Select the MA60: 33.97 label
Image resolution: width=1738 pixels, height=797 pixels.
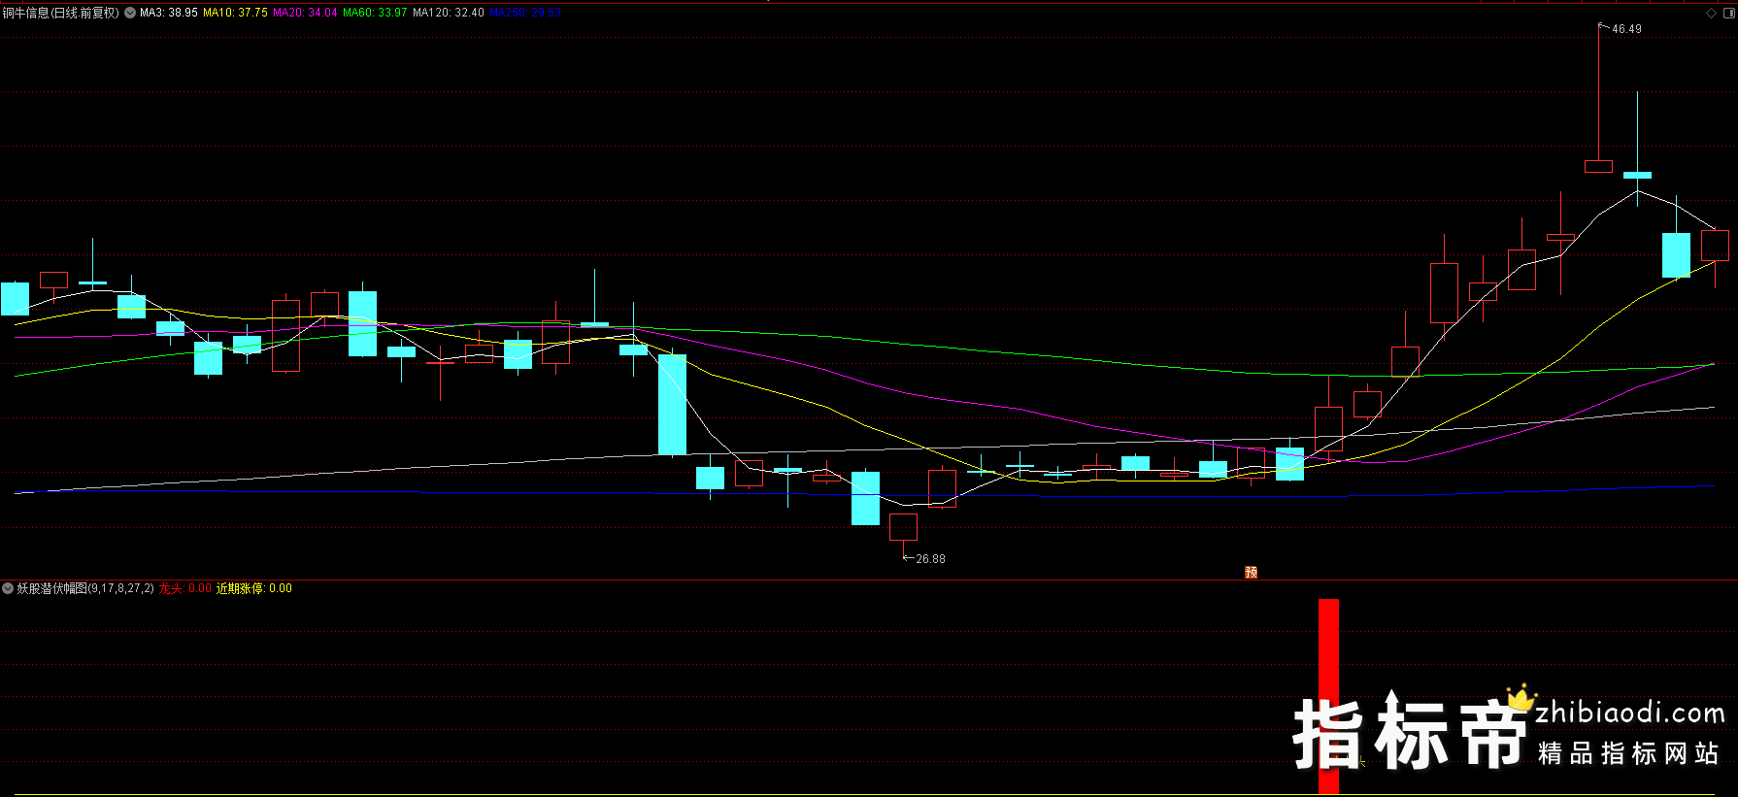click(x=375, y=13)
